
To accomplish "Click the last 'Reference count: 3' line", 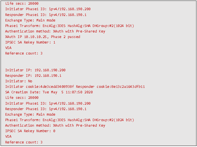I will click(x=24, y=142).
